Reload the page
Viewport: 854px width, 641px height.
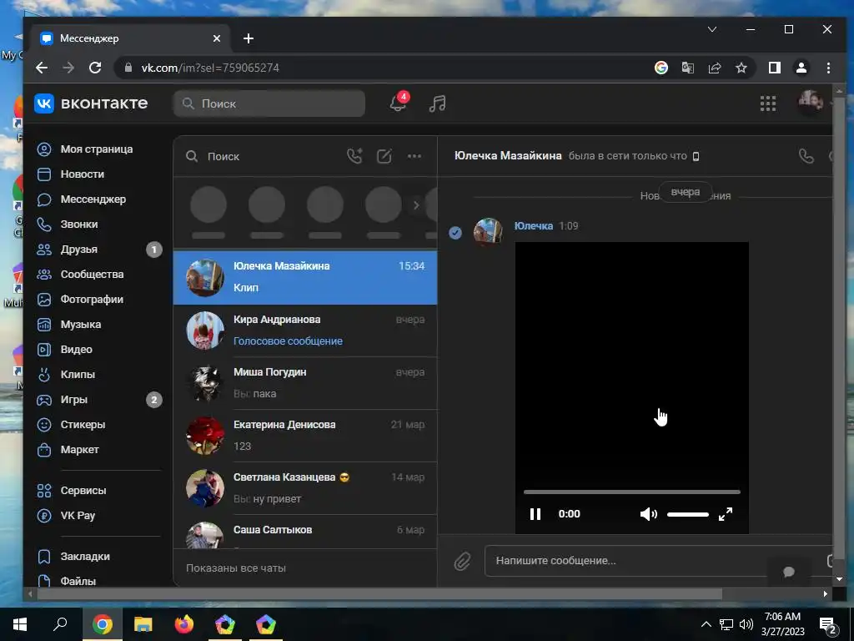[x=95, y=68]
